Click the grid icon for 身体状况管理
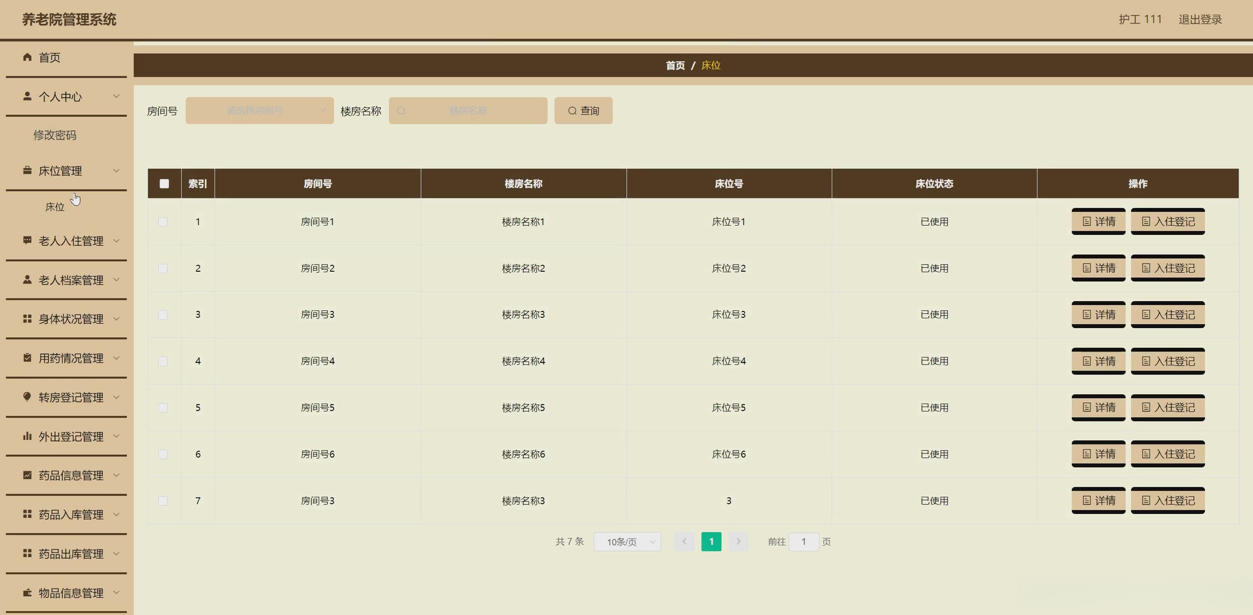1253x615 pixels. pos(27,319)
